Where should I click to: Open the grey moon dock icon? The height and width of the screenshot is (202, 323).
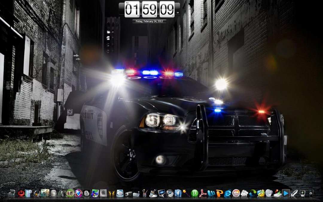(53, 193)
